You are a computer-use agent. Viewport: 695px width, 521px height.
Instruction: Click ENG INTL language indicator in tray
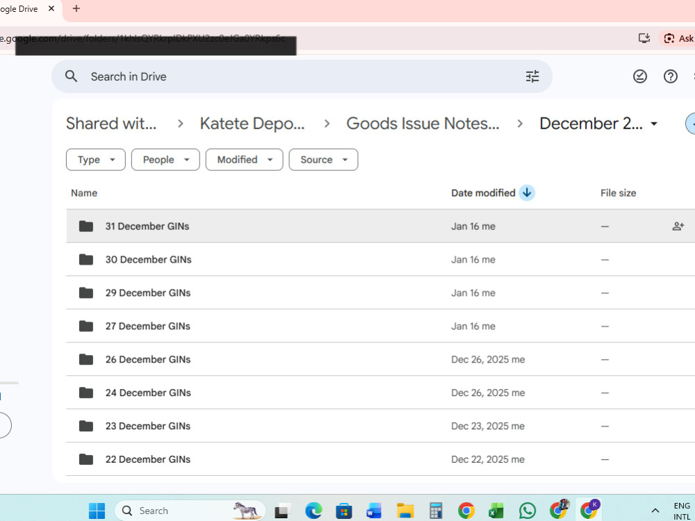[682, 511]
